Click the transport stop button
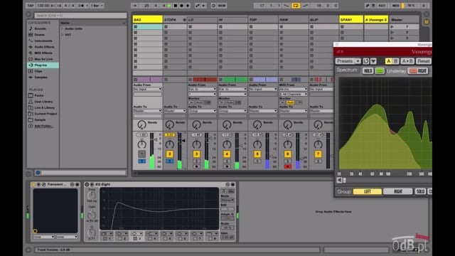The width and height of the screenshot is (455, 256). (176, 6)
